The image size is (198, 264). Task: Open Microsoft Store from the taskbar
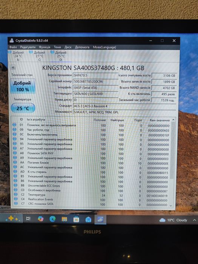point(76,219)
